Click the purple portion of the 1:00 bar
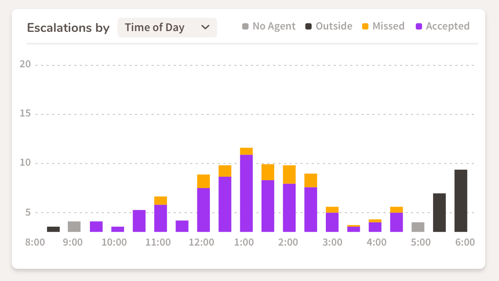Image resolution: width=499 pixels, height=281 pixels. point(245,193)
